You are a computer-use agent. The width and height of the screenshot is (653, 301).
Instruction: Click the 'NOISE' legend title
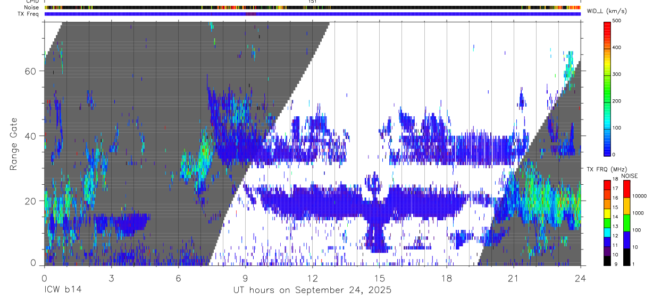point(630,176)
